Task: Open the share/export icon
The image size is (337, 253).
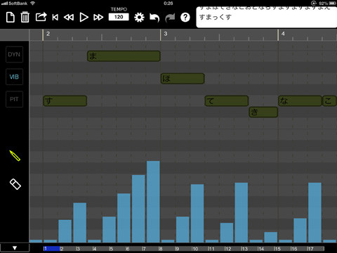Action: coord(41,17)
